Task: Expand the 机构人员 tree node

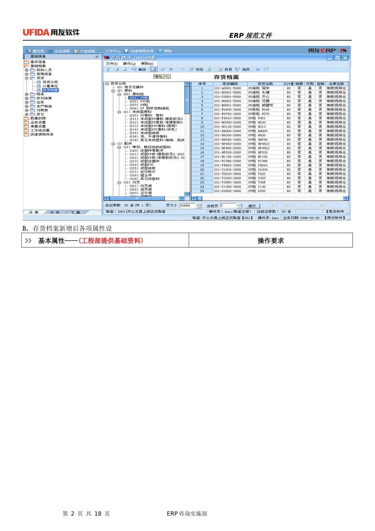Action: pyautogui.click(x=26, y=70)
